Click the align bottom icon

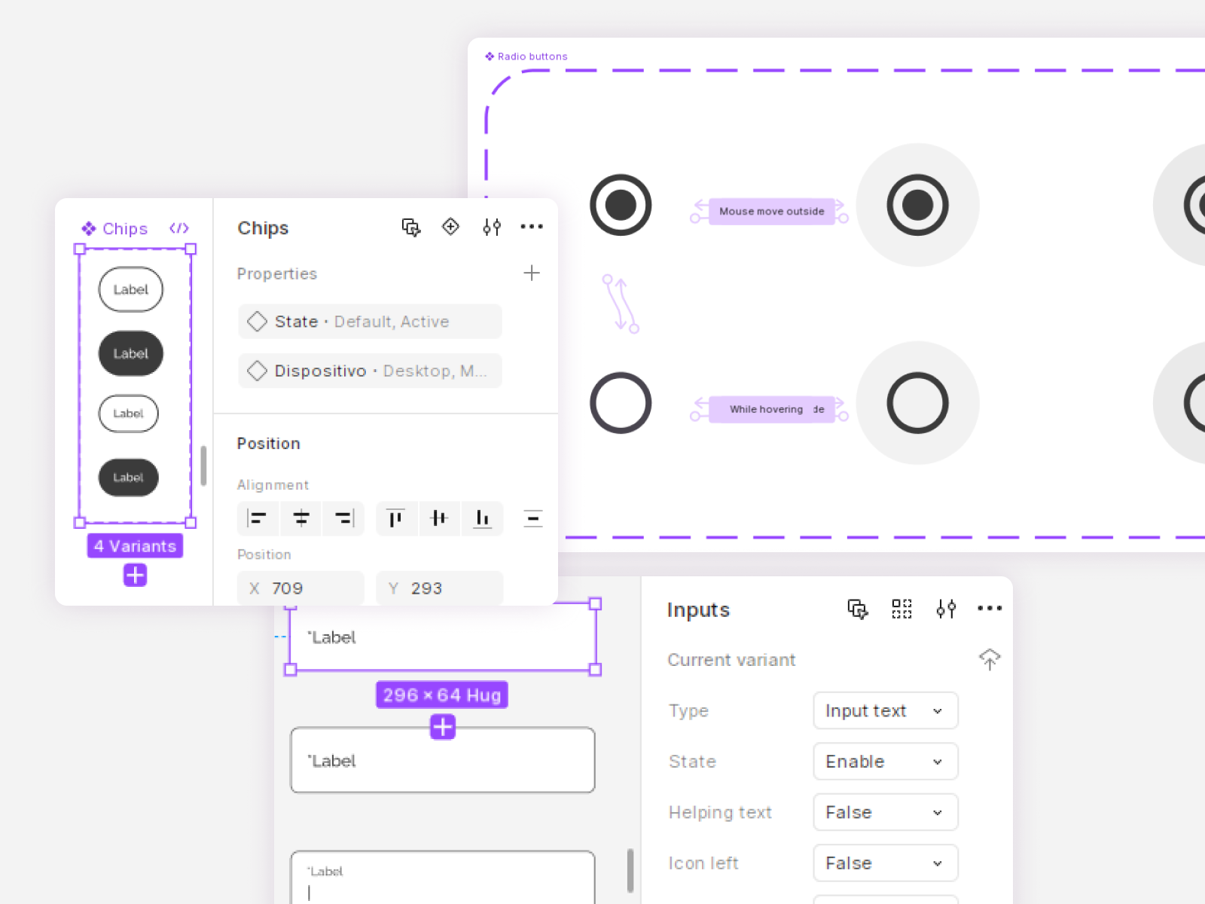pos(482,518)
